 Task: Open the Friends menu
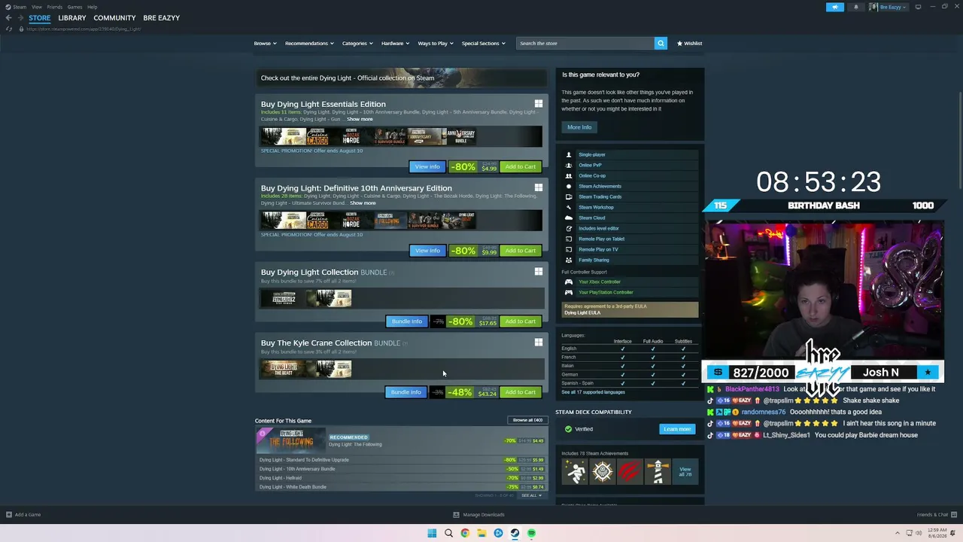pos(54,7)
